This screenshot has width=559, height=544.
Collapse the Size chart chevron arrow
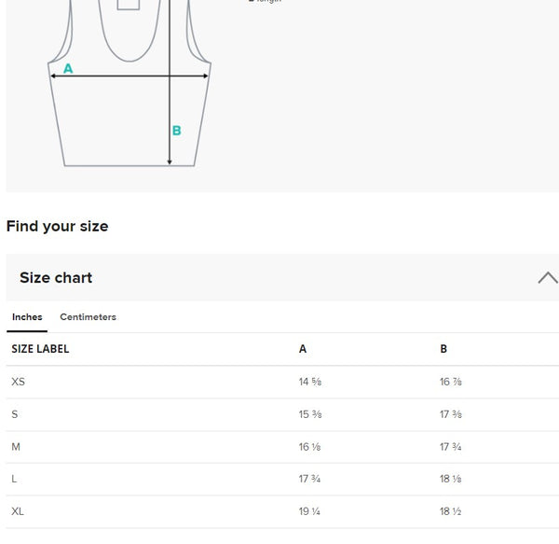click(547, 278)
